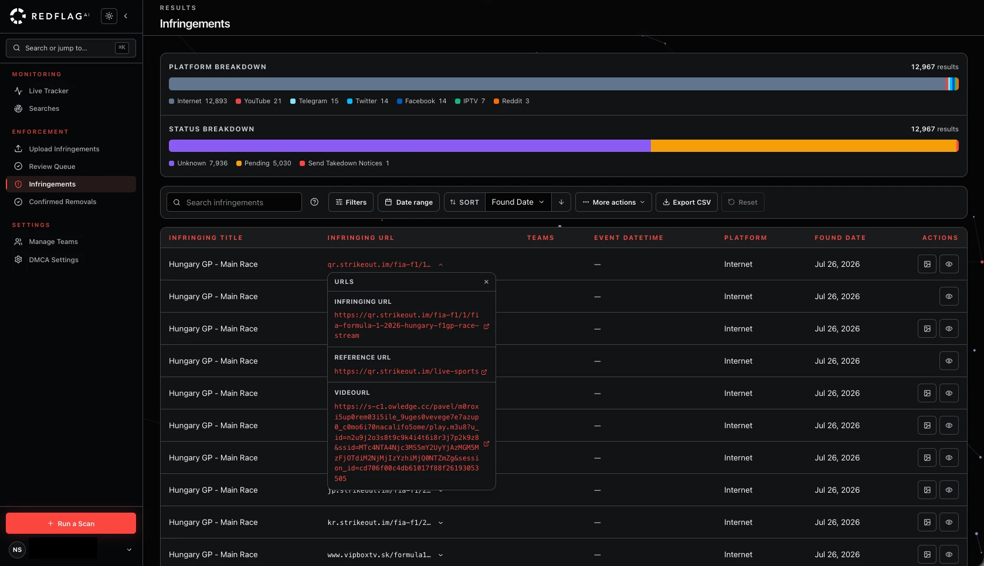Open screenshot icon for the www.vipboxtv.sk row
The width and height of the screenshot is (984, 566).
click(x=927, y=555)
